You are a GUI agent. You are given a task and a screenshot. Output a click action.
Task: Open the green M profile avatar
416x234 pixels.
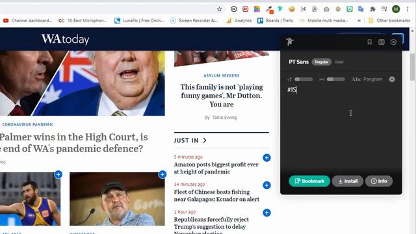[396, 9]
